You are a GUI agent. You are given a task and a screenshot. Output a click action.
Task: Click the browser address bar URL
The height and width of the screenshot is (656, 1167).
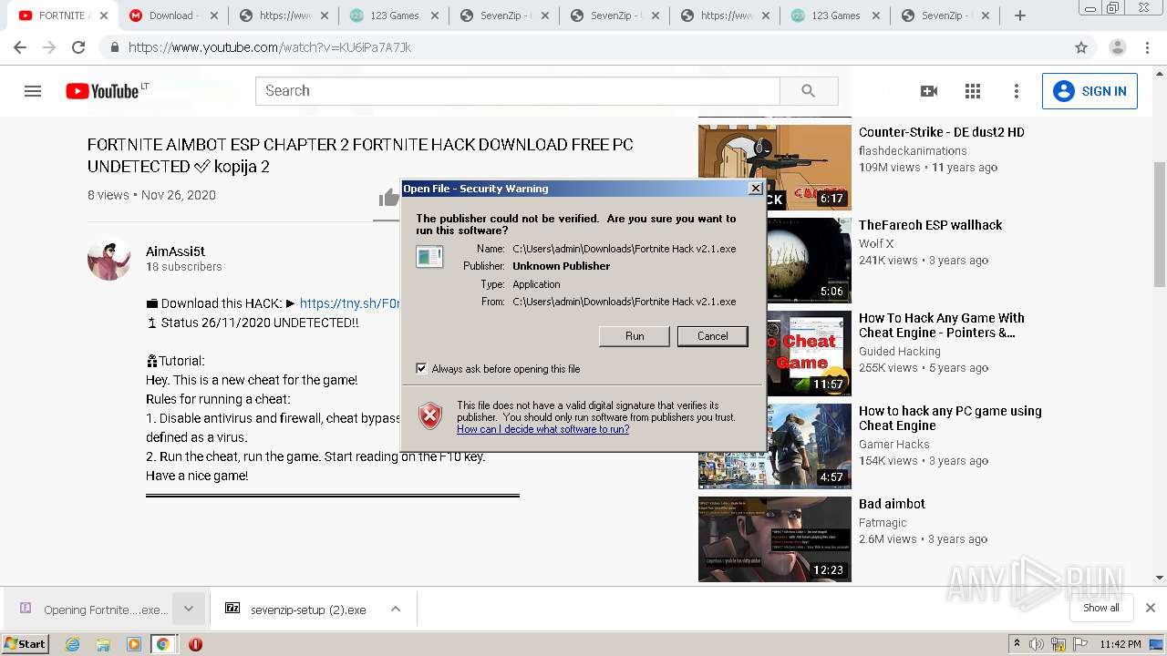tap(269, 47)
